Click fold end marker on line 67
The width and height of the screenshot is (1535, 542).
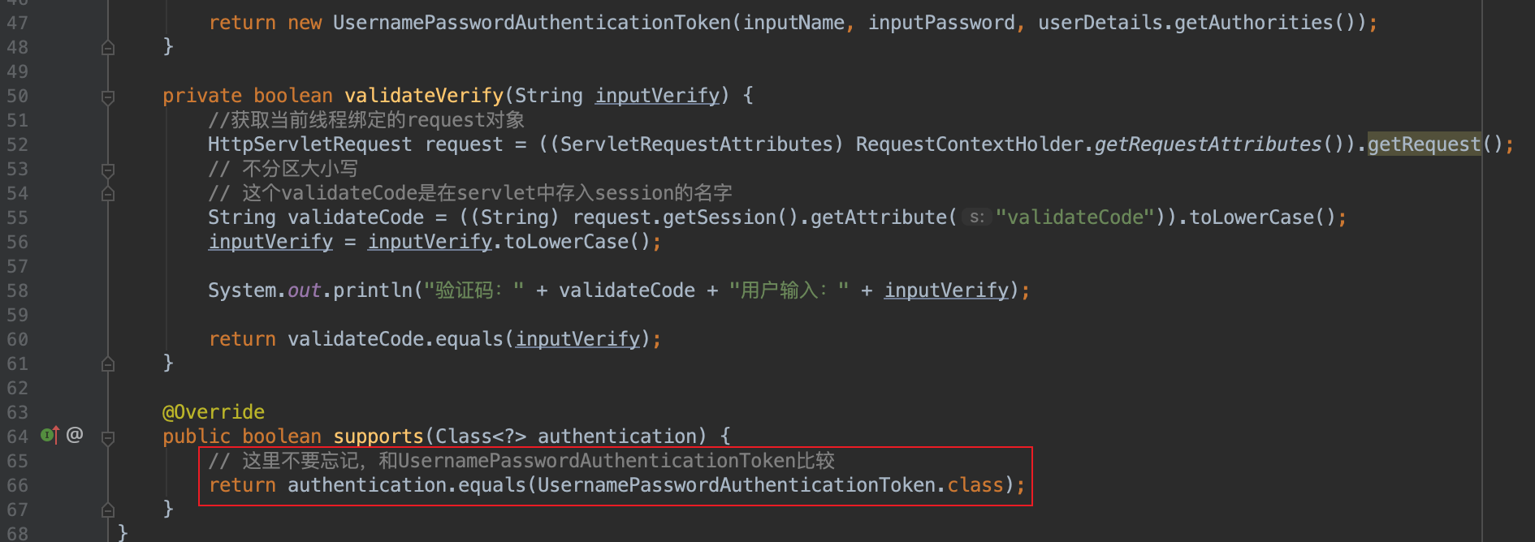tap(108, 510)
